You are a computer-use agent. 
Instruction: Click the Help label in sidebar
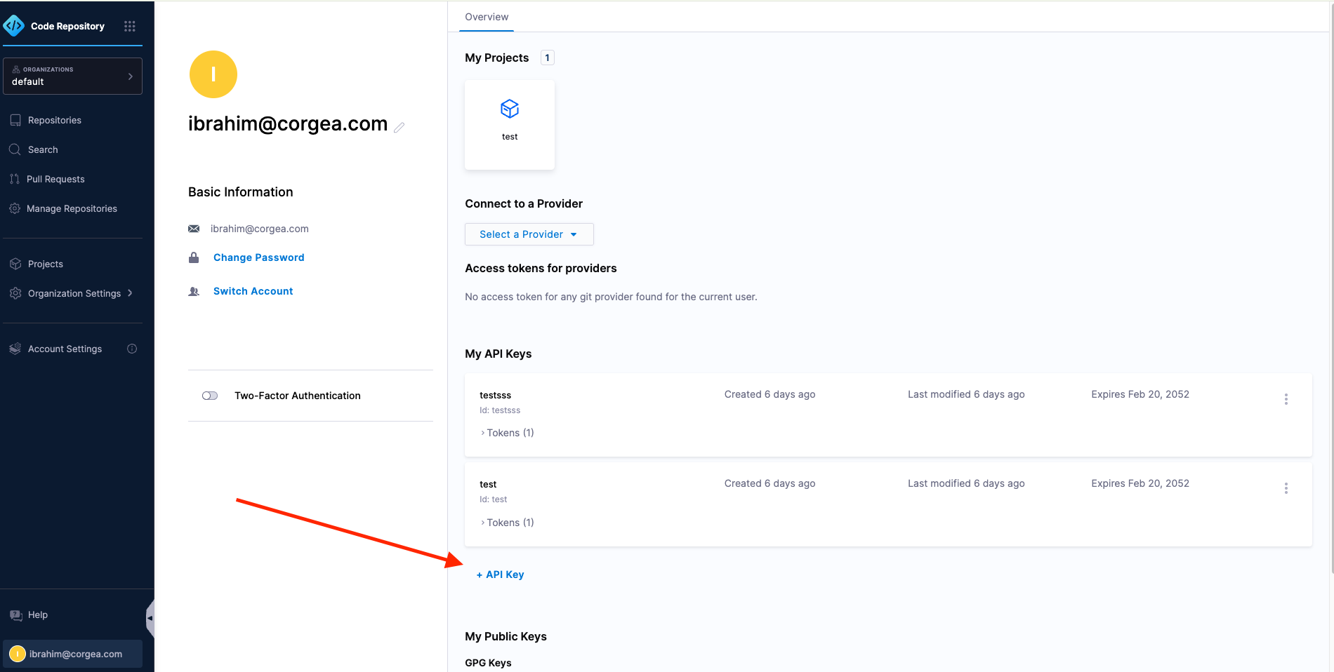pos(38,615)
